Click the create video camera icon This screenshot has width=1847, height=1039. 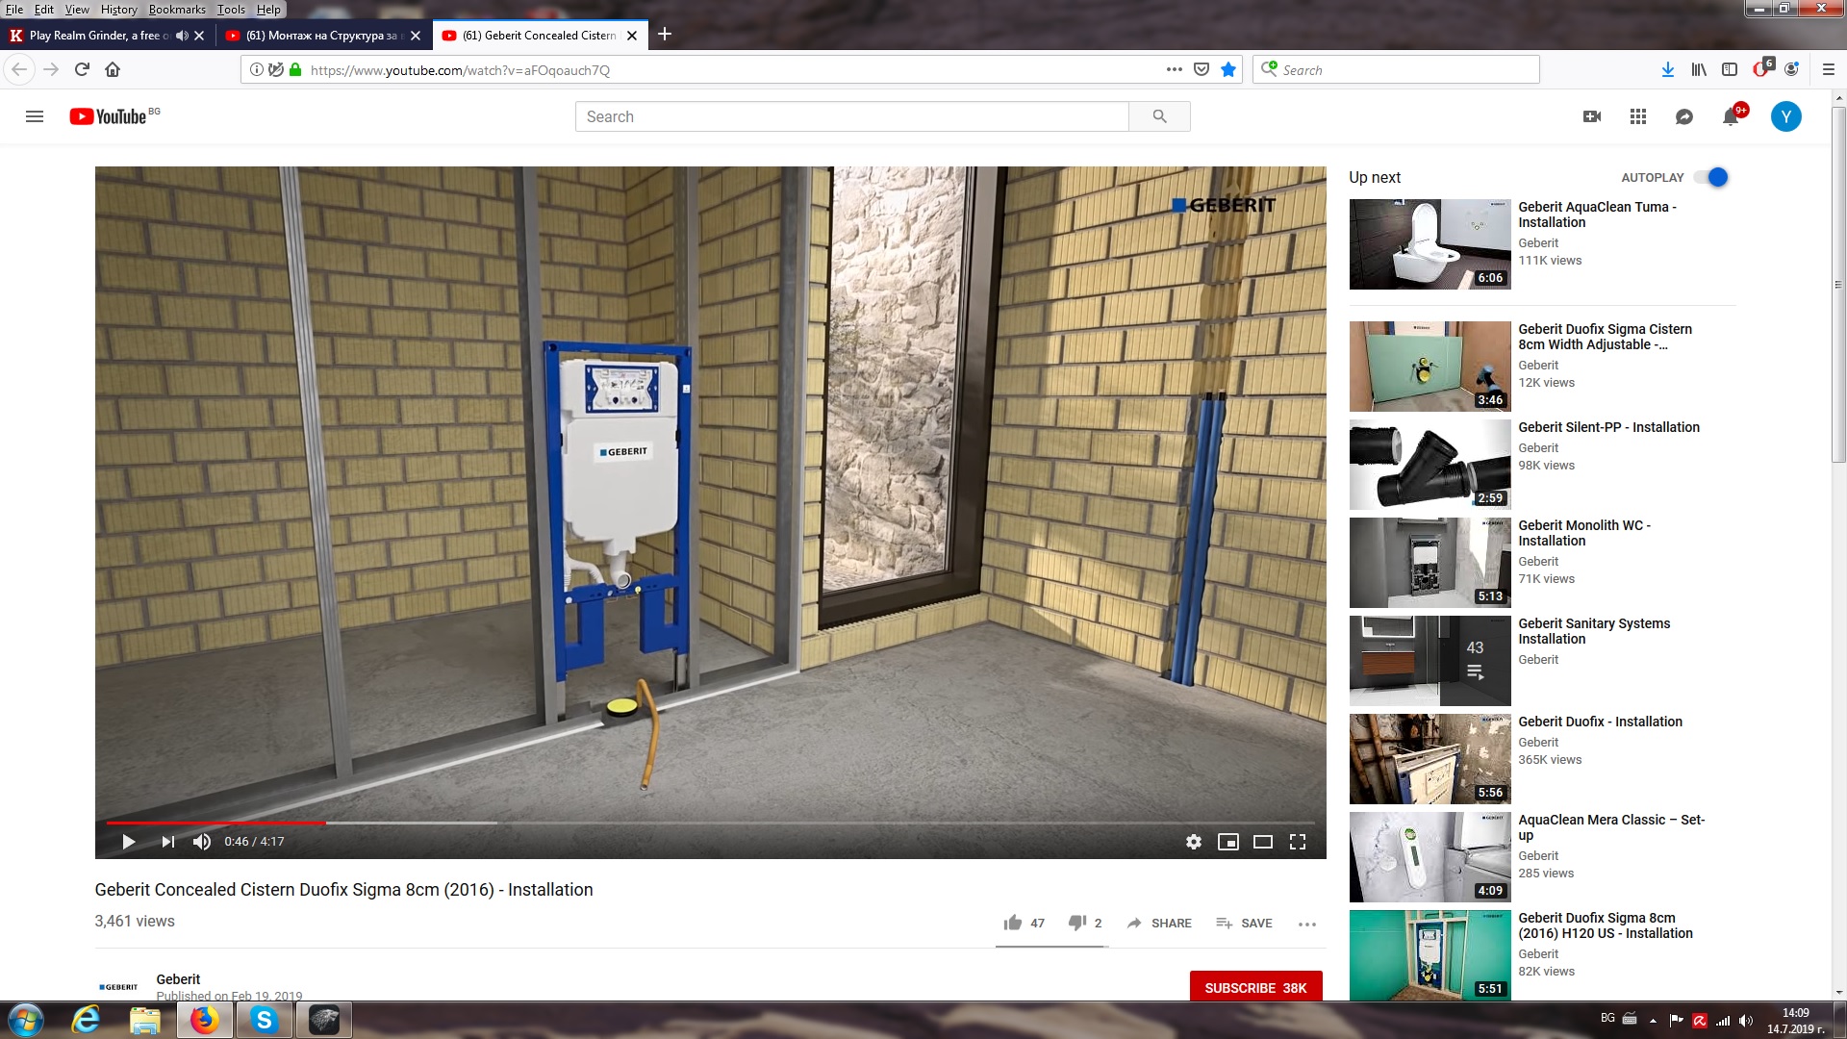pyautogui.click(x=1591, y=116)
